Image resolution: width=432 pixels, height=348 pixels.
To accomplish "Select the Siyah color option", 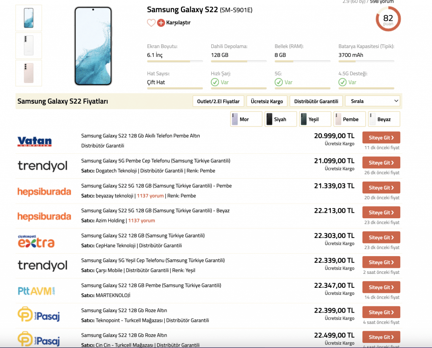I will pyautogui.click(x=281, y=119).
